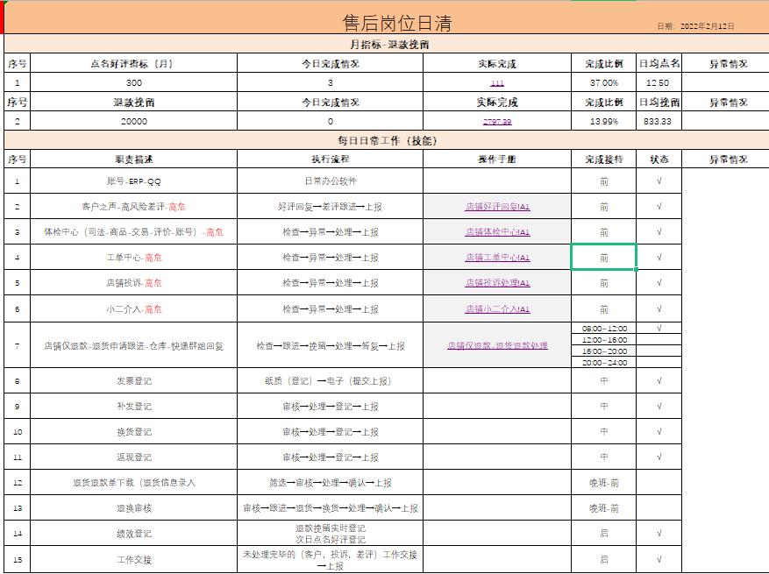The width and height of the screenshot is (769, 574).
Task: Follow the 店铺体检中心!A1 hyperlink
Action: tap(499, 232)
